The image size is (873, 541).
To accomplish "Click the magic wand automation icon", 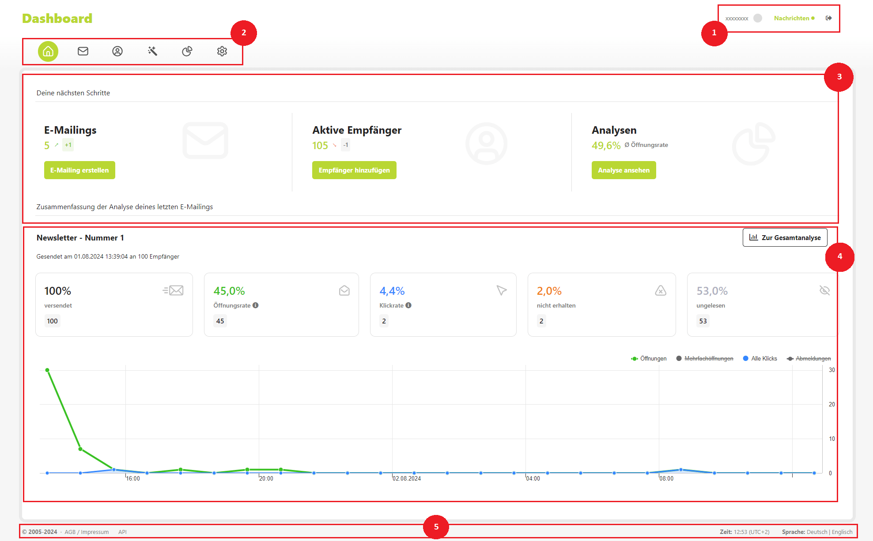I will [x=152, y=51].
